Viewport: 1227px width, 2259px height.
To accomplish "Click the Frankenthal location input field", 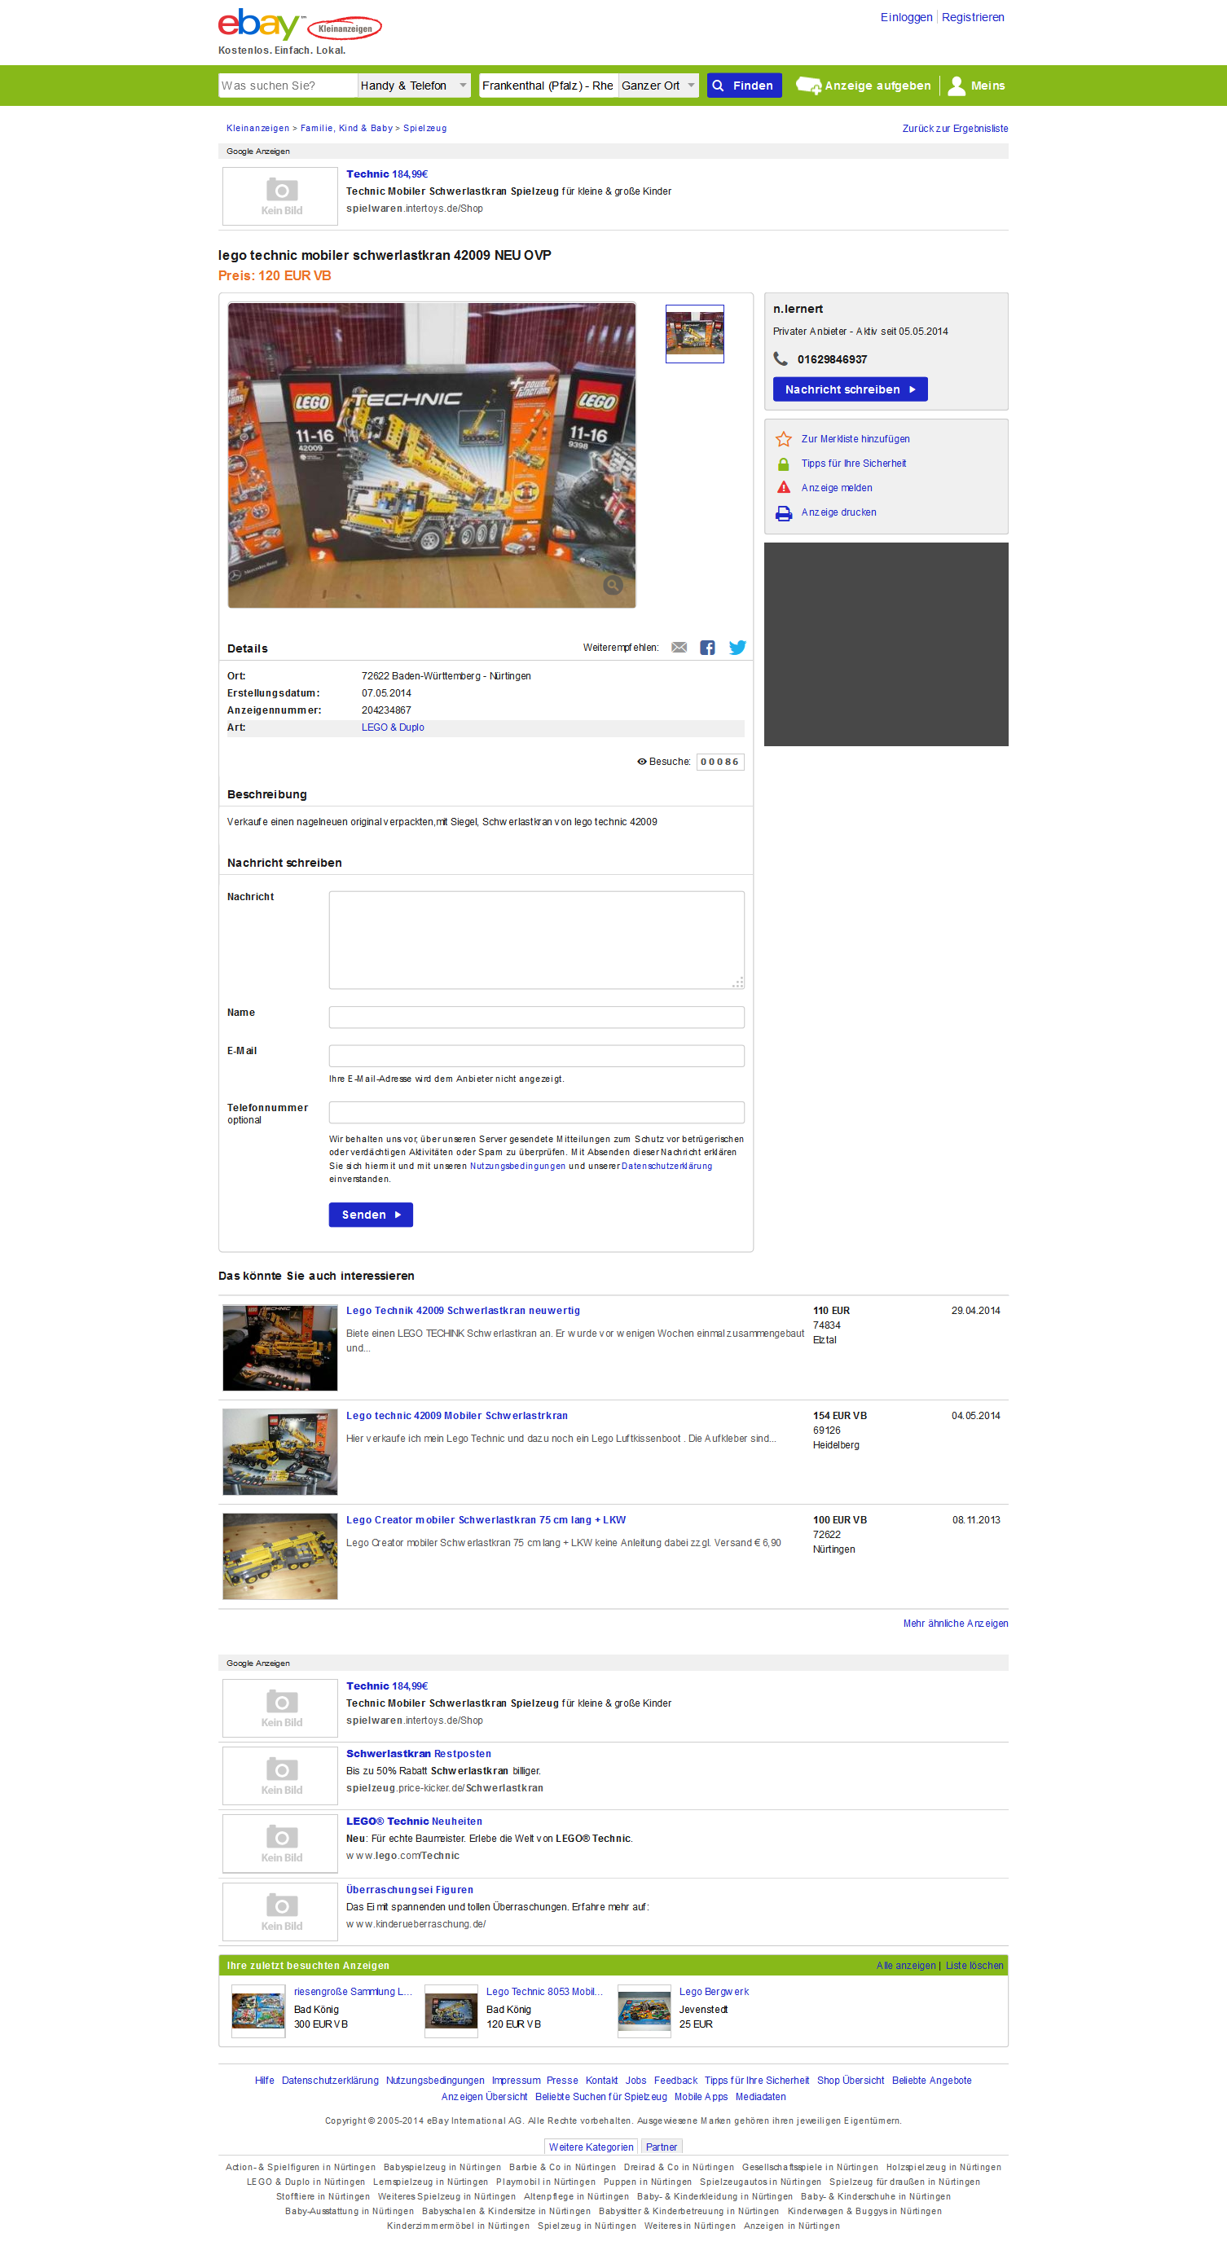I will click(549, 85).
